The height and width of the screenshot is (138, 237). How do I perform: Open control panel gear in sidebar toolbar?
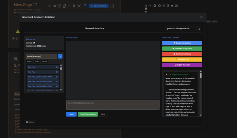(x=159, y=6)
